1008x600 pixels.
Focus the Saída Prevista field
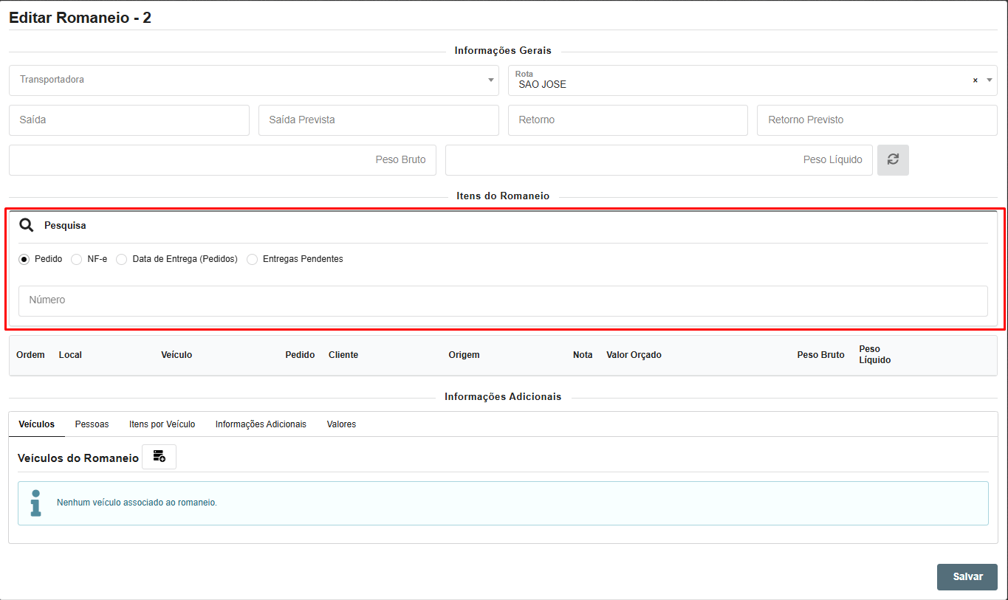[378, 120]
